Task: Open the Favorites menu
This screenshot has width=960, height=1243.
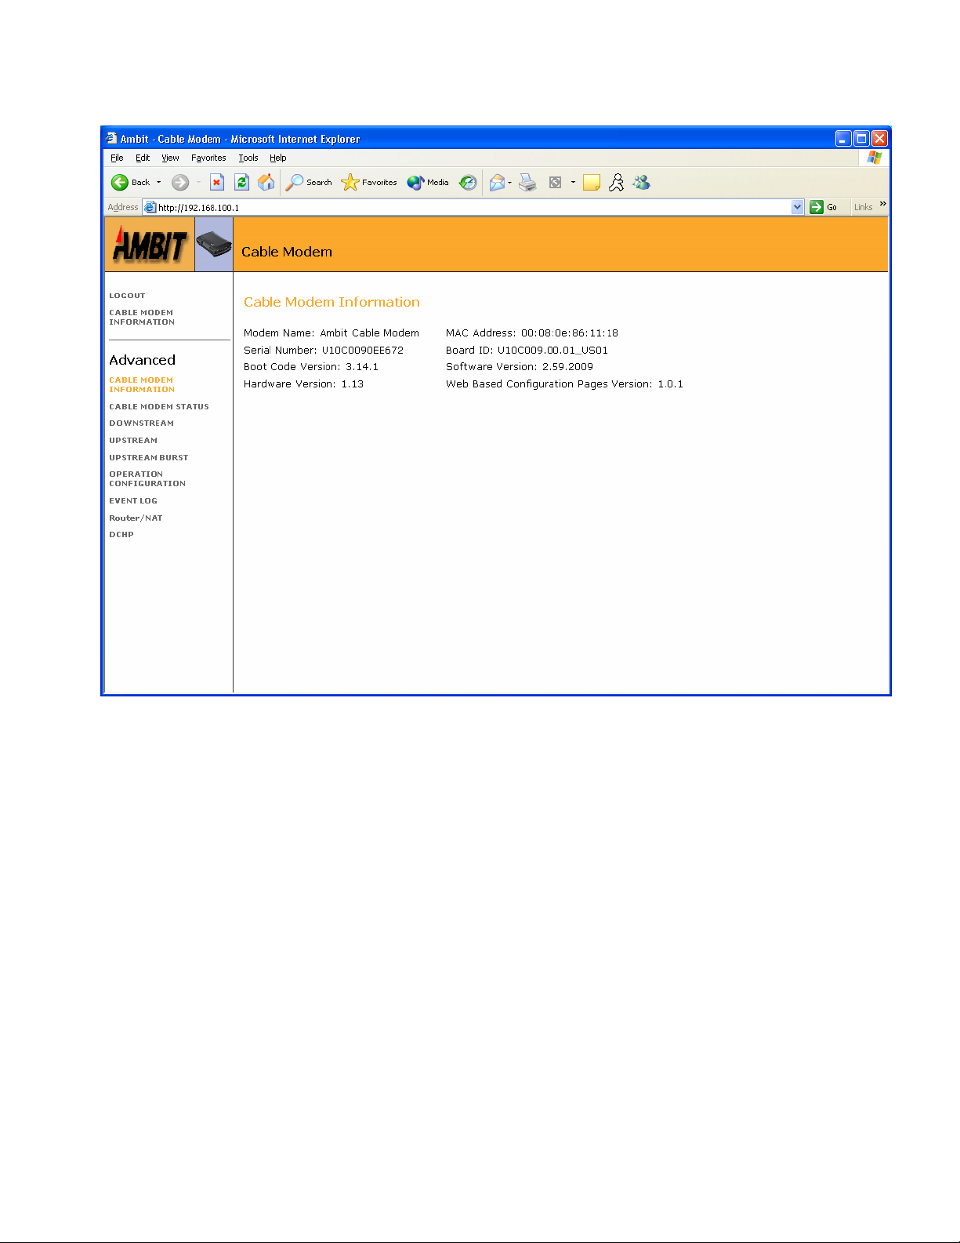Action: point(208,158)
